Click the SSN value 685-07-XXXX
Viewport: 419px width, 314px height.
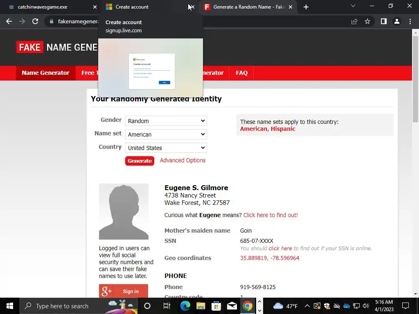click(x=257, y=241)
